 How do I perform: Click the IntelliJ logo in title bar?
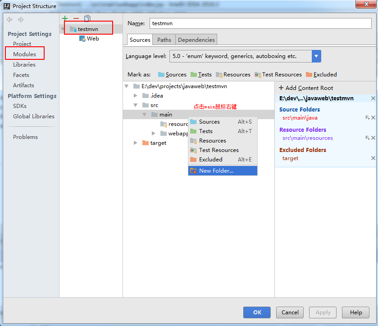tap(7, 6)
